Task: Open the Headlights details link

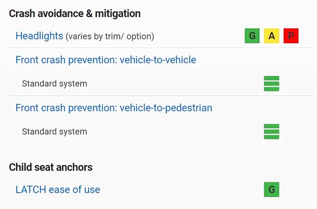Action: pos(39,36)
